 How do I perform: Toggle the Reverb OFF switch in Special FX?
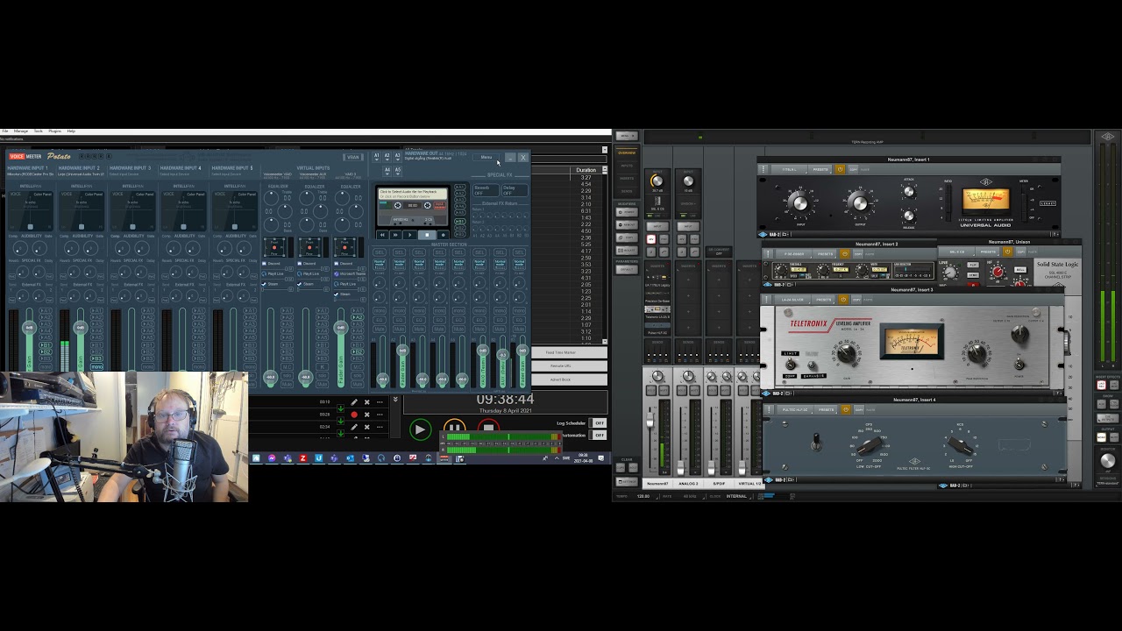pyautogui.click(x=486, y=190)
